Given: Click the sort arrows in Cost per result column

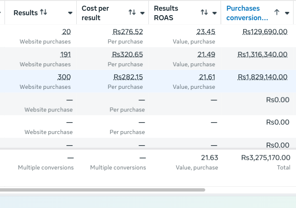Looking at the screenshot, I should (132, 13).
